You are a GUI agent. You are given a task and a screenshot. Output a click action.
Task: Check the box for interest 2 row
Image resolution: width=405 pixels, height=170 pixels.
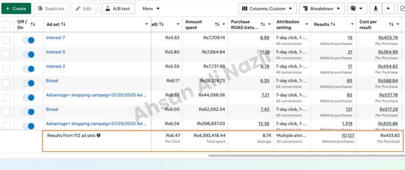click(x=6, y=69)
